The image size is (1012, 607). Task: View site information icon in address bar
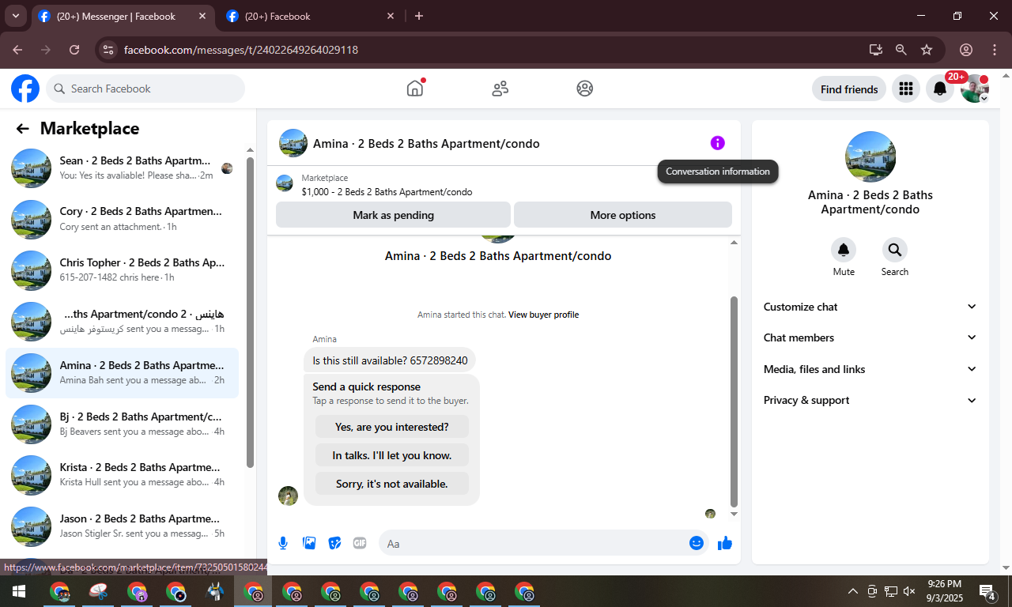[x=109, y=50]
